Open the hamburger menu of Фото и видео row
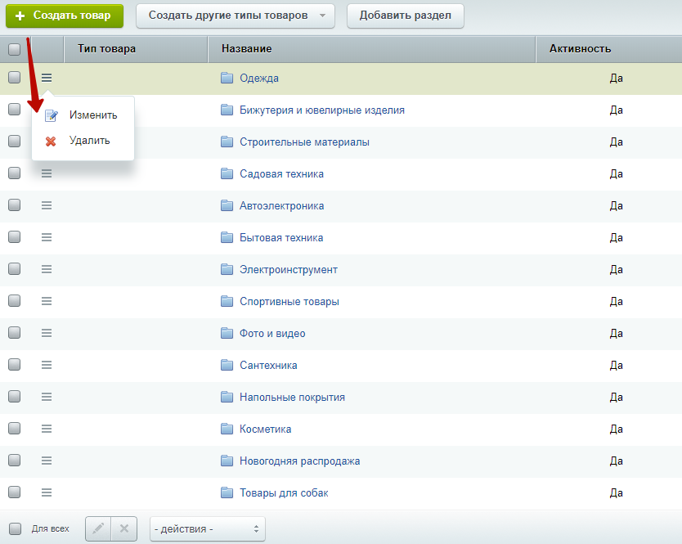The image size is (682, 544). tap(47, 333)
